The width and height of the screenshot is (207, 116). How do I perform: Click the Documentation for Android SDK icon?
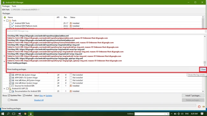(13, 91)
